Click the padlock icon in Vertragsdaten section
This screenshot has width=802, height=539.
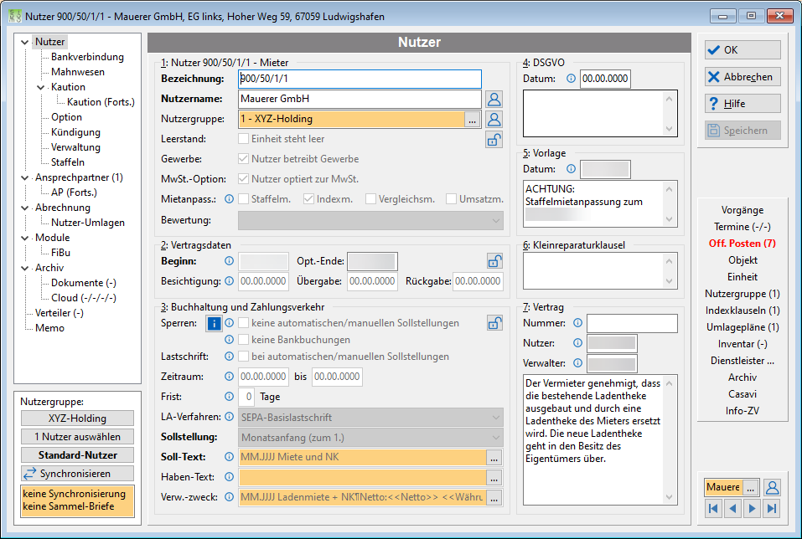pyautogui.click(x=494, y=261)
